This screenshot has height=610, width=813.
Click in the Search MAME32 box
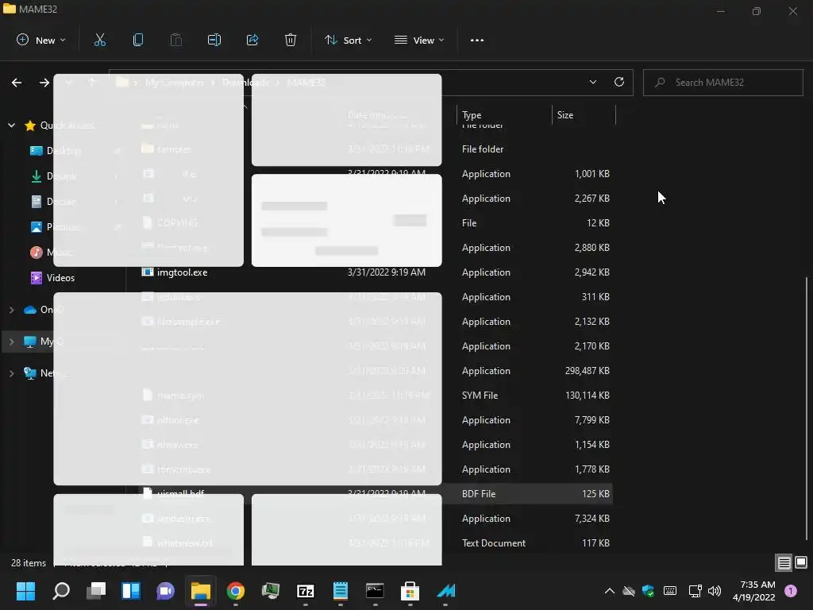[722, 83]
